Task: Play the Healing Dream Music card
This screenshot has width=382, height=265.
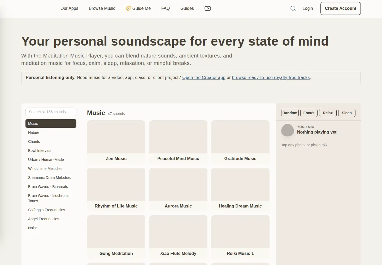Action: click(240, 189)
